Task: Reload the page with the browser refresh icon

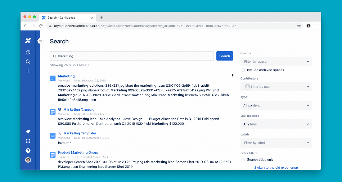Action: [x=41, y=26]
